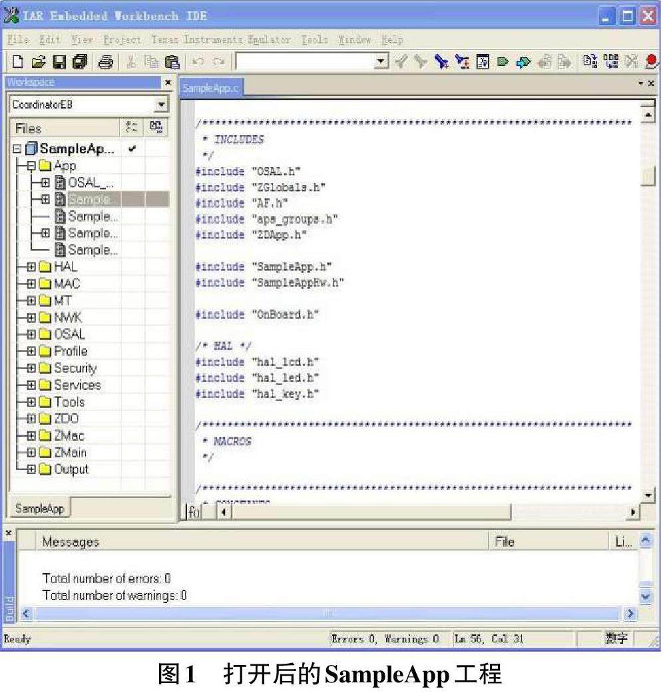Jump to next bookmark icon
The width and height of the screenshot is (663, 699).
523,61
